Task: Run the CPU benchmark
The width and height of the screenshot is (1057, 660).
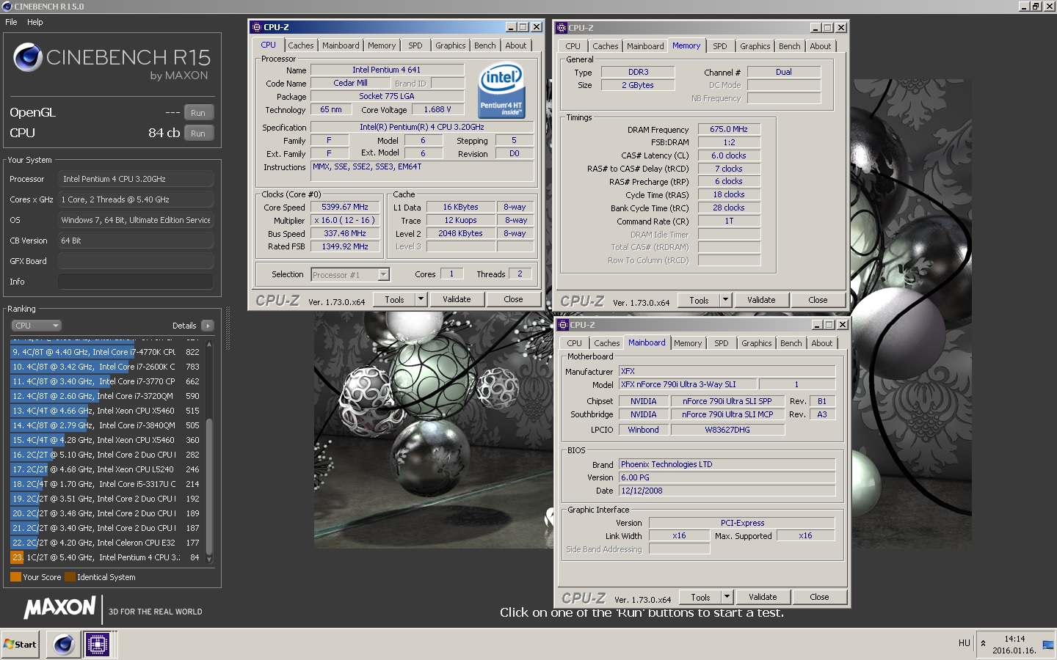Action: click(x=198, y=133)
